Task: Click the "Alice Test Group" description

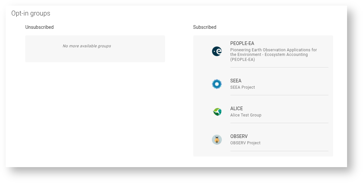Action: click(x=246, y=115)
